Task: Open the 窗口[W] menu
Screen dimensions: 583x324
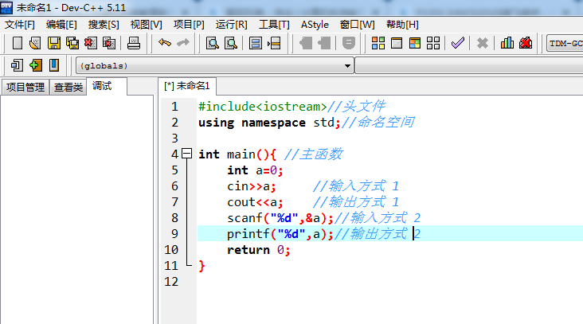Action: [357, 25]
